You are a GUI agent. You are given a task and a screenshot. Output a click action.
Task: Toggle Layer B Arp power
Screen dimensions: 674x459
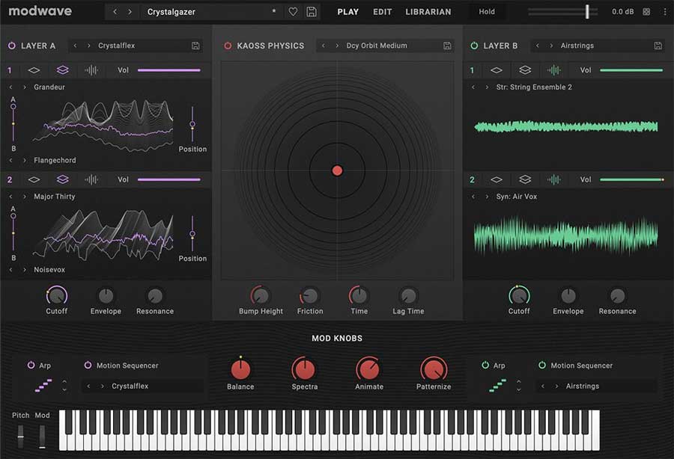(x=485, y=365)
